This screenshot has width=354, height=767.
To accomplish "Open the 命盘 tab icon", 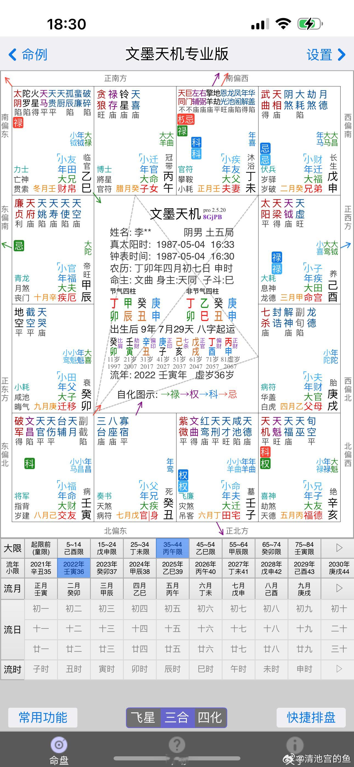I will [59, 745].
